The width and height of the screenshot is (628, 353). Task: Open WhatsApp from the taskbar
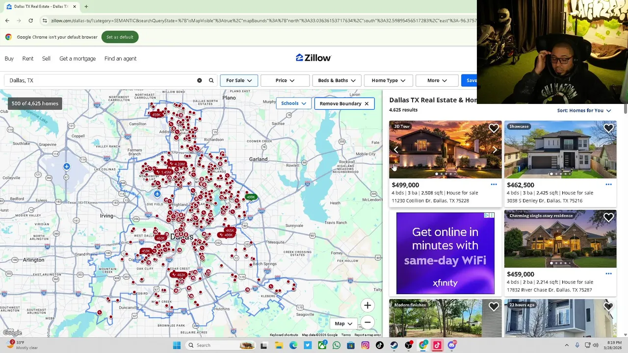(x=336, y=345)
